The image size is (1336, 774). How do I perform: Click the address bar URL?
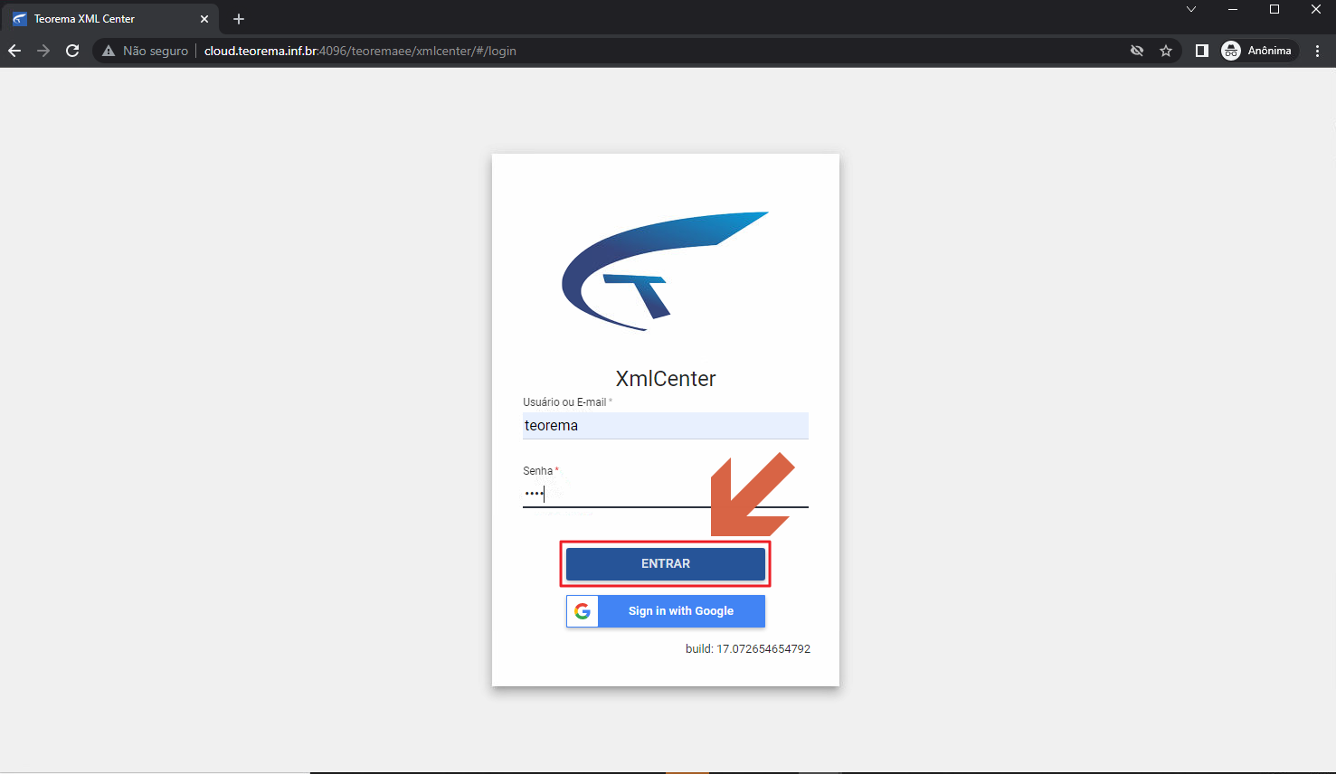[x=360, y=51]
